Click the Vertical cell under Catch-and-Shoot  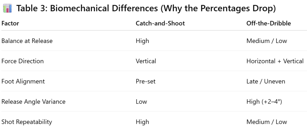click(x=146, y=61)
